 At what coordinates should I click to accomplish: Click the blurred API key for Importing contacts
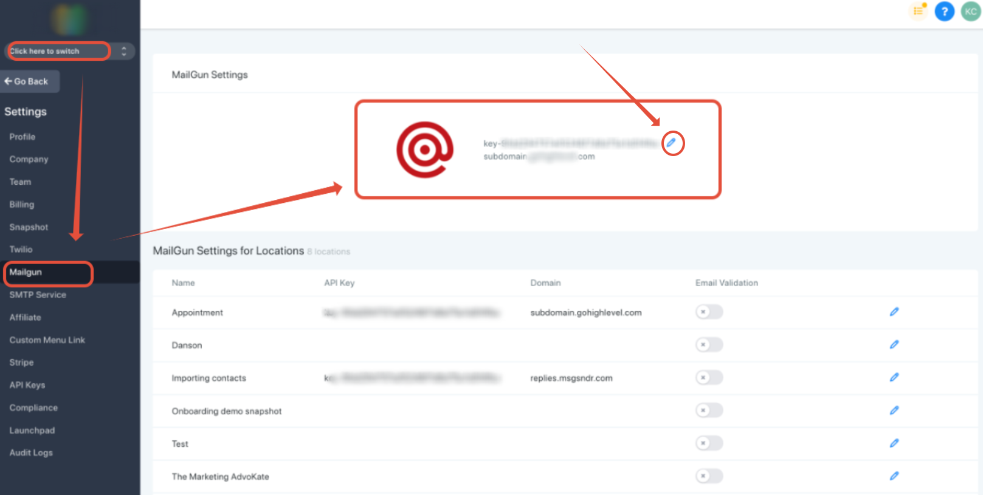(x=412, y=378)
